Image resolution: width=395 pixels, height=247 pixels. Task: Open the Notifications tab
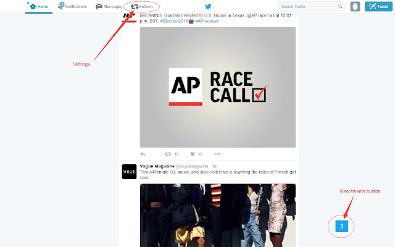coord(72,6)
